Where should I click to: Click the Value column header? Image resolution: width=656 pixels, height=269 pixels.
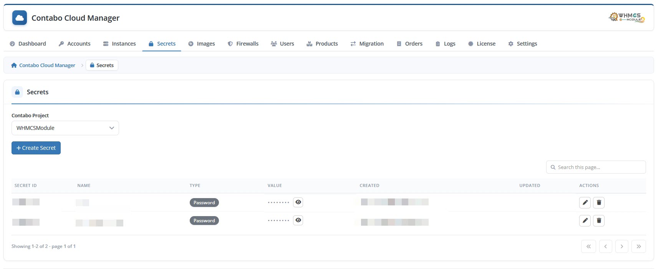click(275, 185)
